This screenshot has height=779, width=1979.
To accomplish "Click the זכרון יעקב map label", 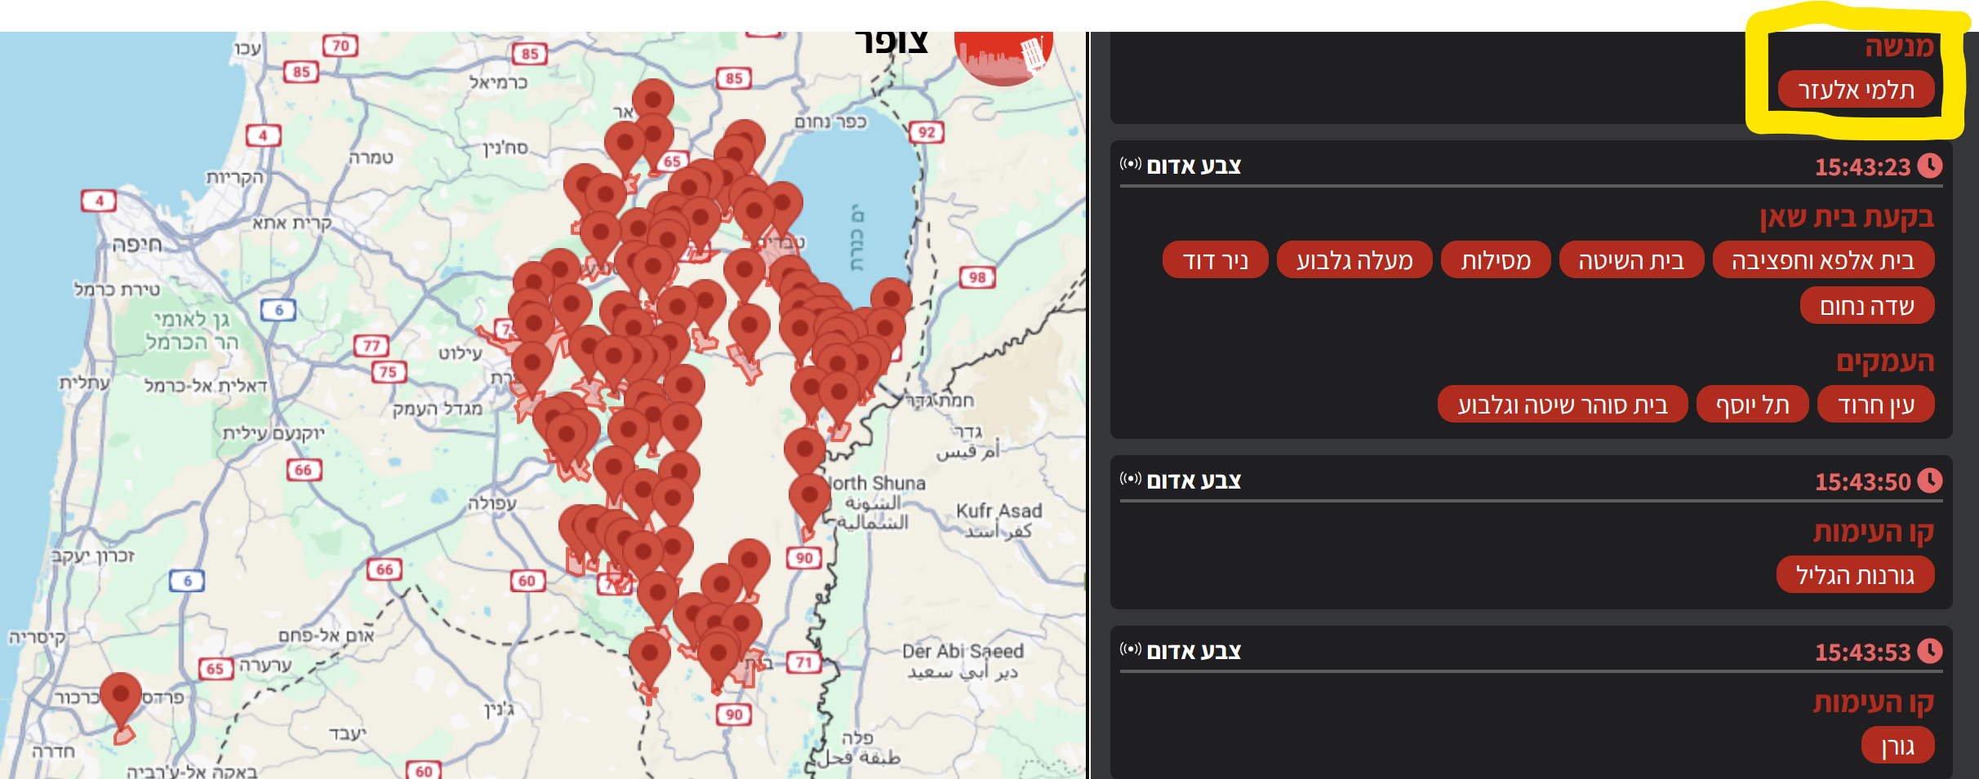I will (93, 556).
